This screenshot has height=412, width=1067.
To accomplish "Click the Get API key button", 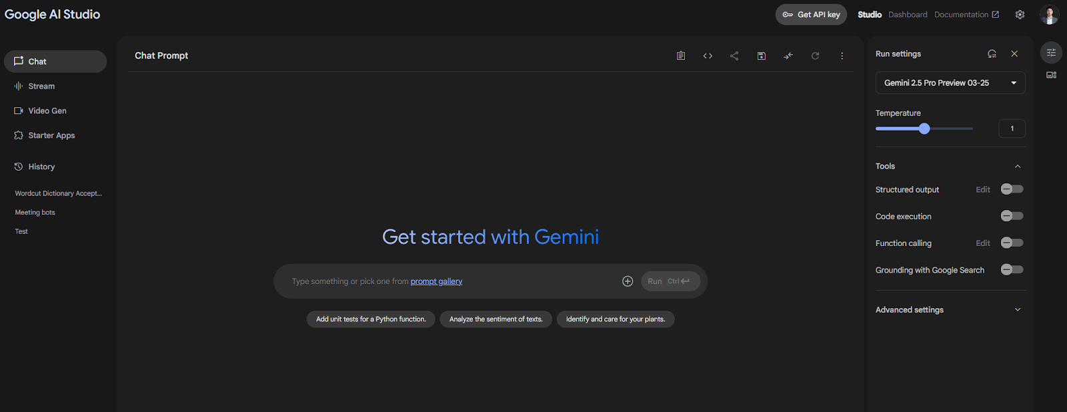I will (x=811, y=15).
